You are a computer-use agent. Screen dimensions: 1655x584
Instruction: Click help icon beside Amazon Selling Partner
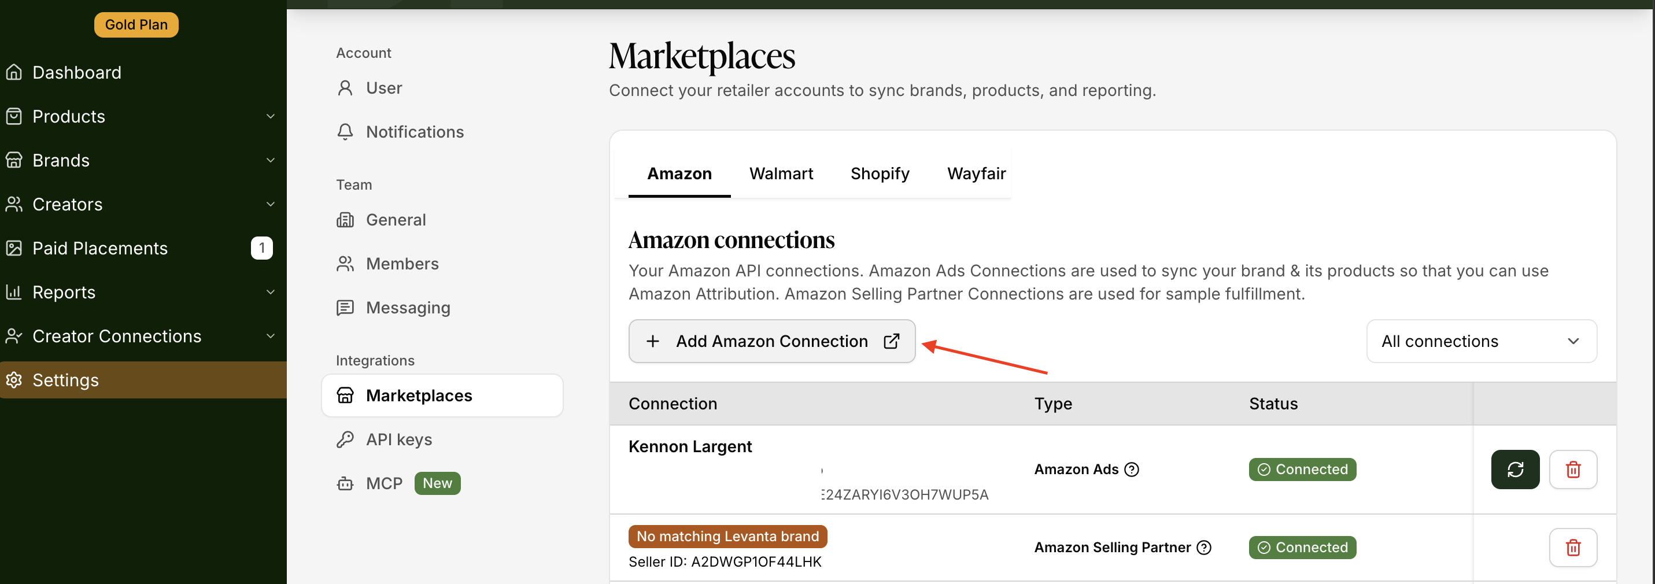pos(1203,548)
